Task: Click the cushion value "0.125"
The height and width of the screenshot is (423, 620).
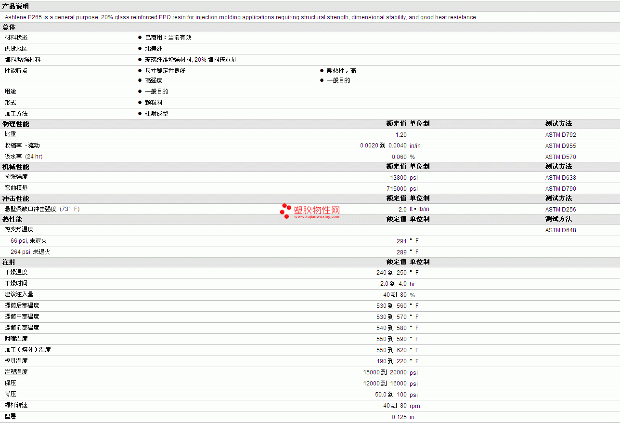Action: [399, 417]
